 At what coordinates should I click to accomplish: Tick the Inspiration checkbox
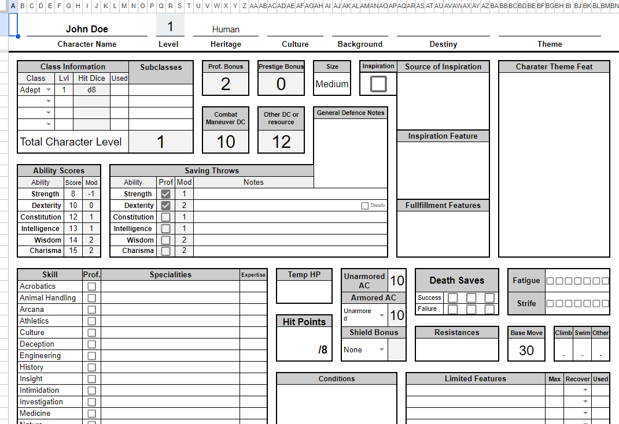point(378,84)
